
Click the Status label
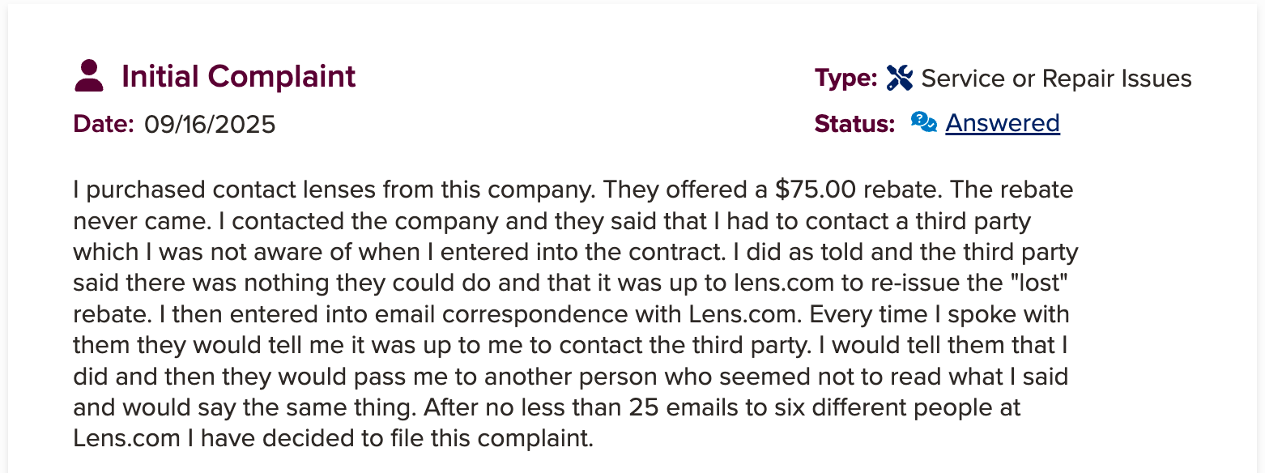[854, 124]
